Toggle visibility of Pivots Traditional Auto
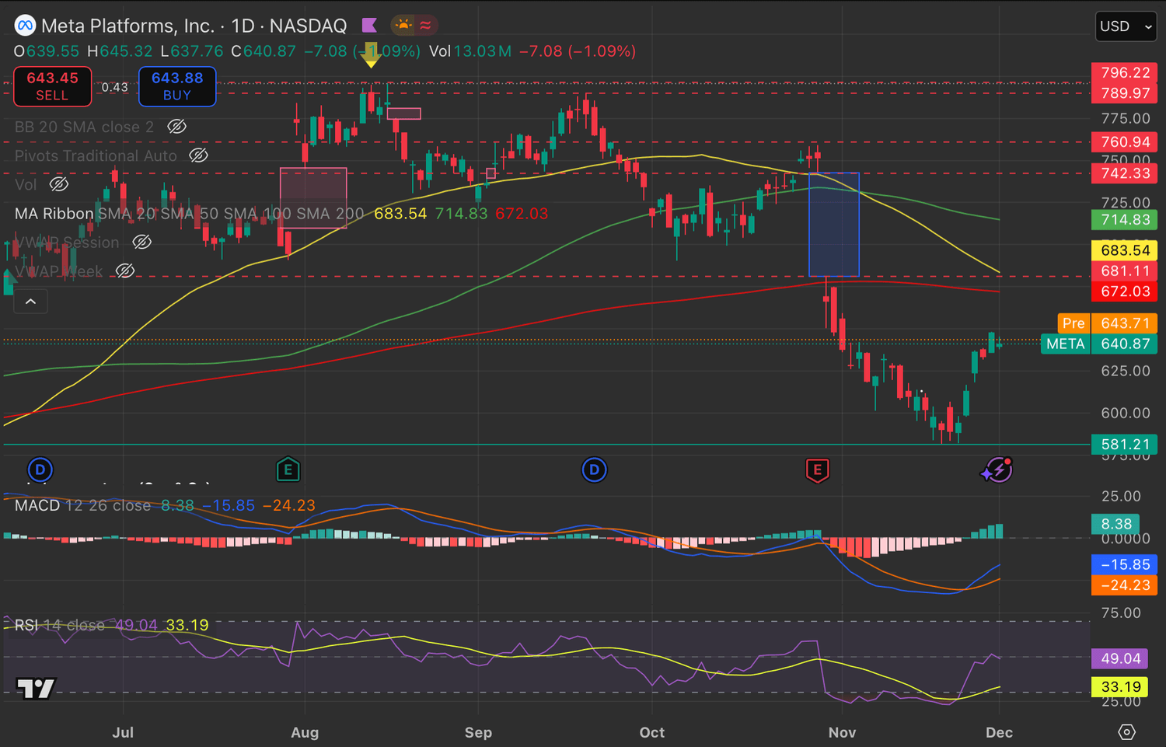1166x747 pixels. point(199,155)
